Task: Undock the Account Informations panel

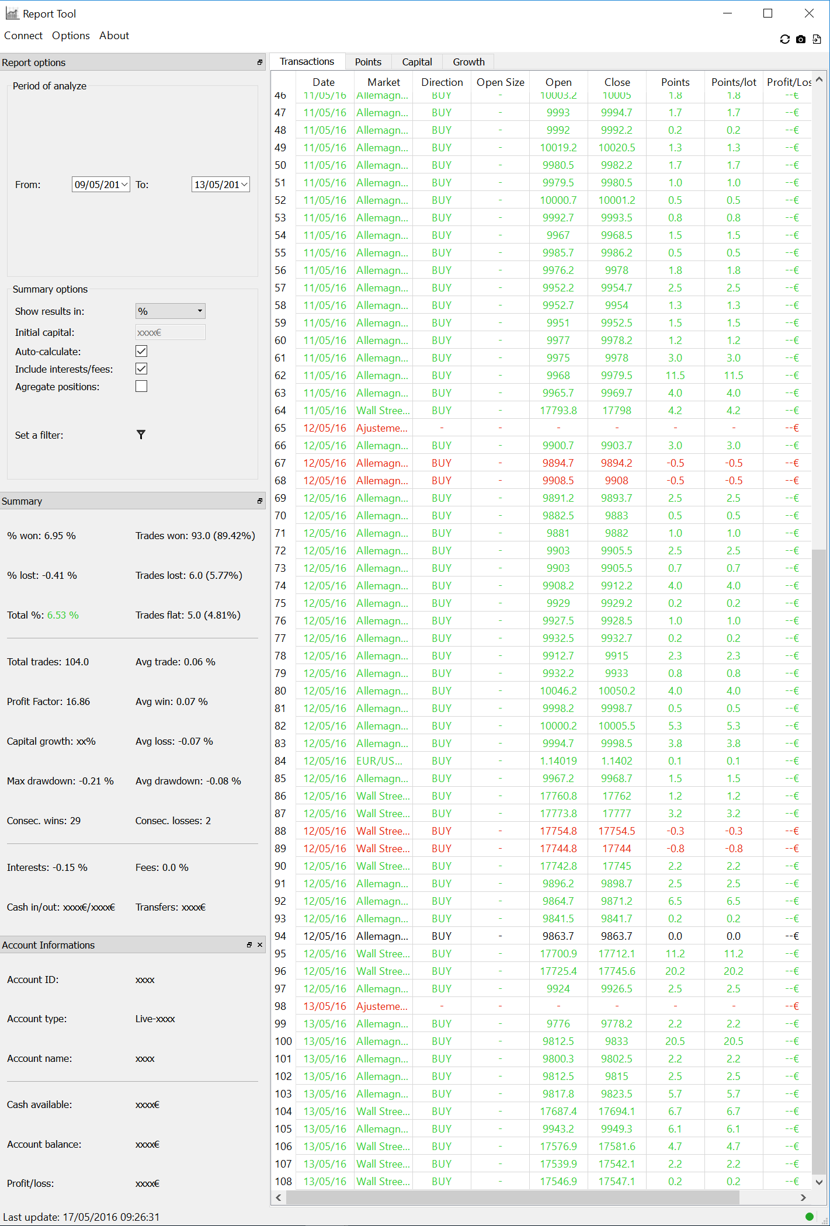Action: 249,944
